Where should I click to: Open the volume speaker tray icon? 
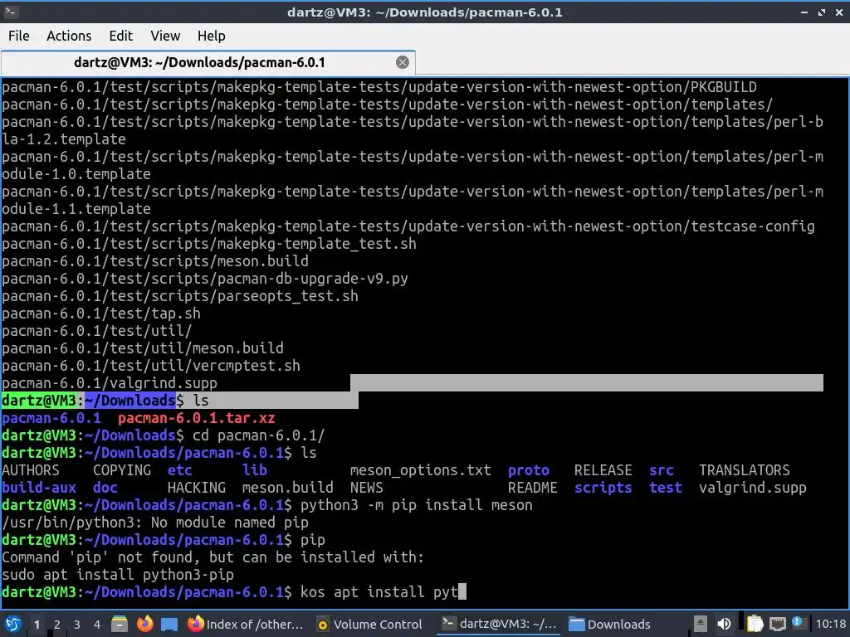(x=724, y=624)
